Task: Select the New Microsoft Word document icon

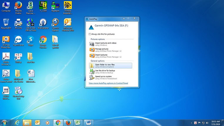Action: point(31,76)
